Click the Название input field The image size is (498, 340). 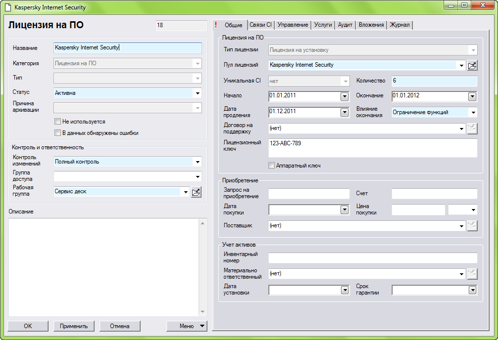click(x=128, y=48)
